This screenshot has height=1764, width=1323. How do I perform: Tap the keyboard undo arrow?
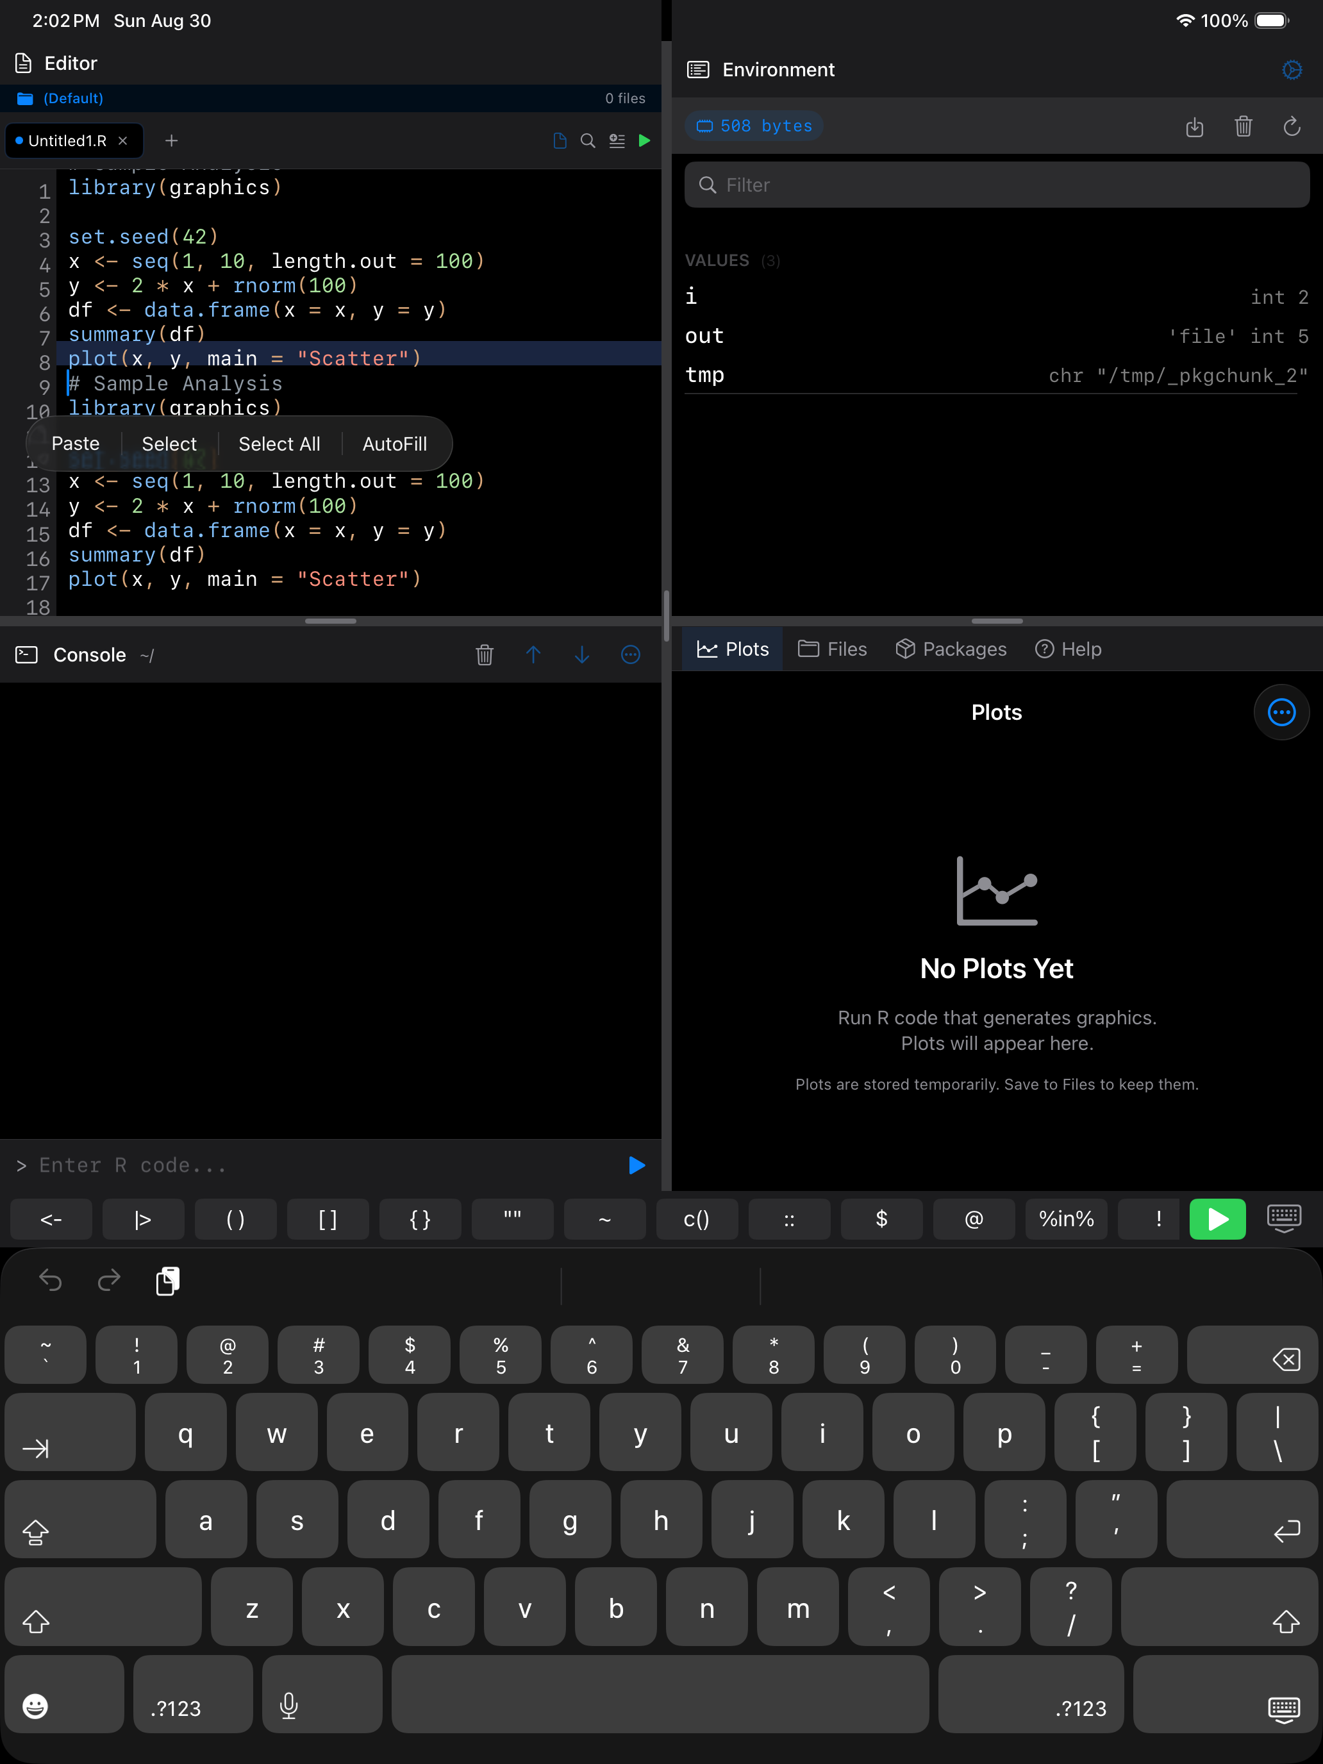(50, 1281)
